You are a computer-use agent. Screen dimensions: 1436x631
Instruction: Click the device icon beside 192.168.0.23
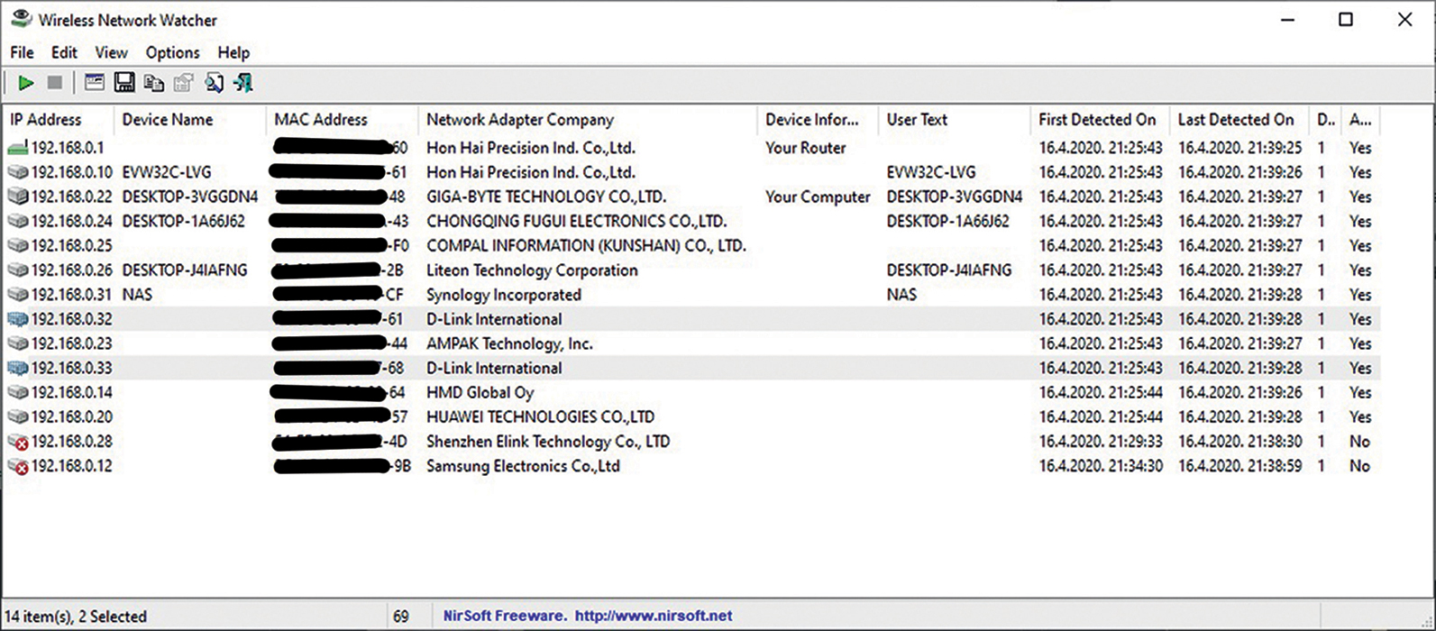pos(18,343)
